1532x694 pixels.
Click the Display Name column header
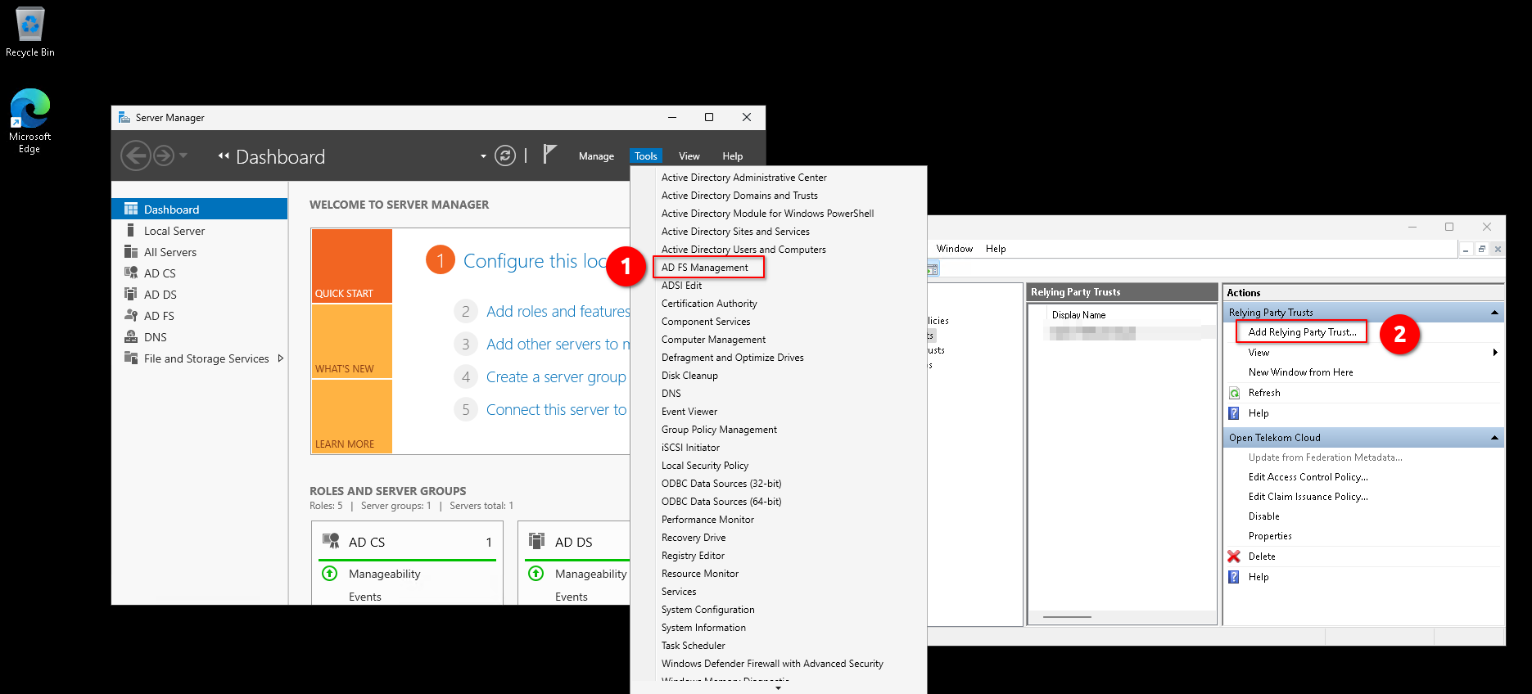(x=1078, y=315)
